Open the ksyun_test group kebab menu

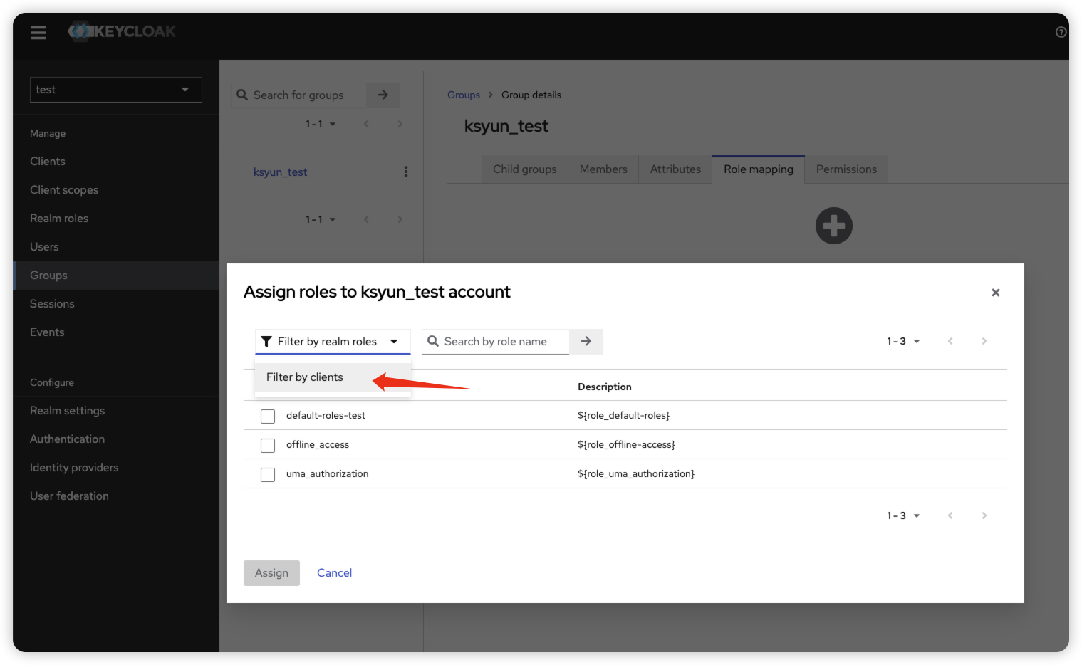[406, 172]
